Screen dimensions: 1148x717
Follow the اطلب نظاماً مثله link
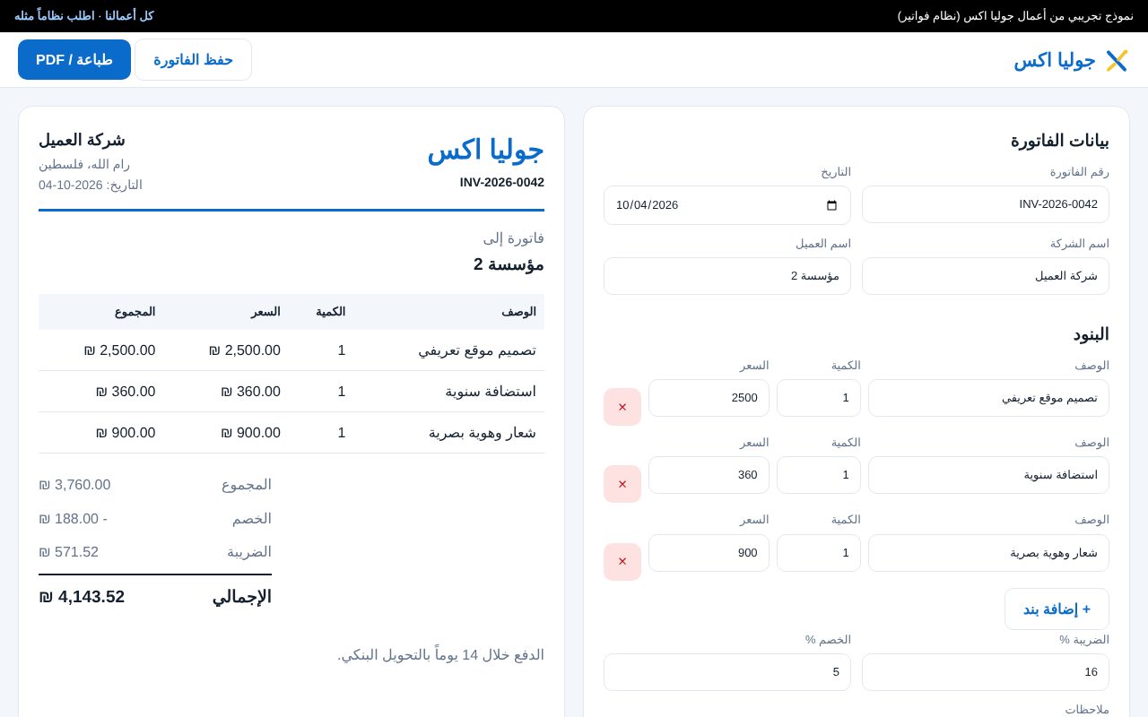click(x=54, y=15)
